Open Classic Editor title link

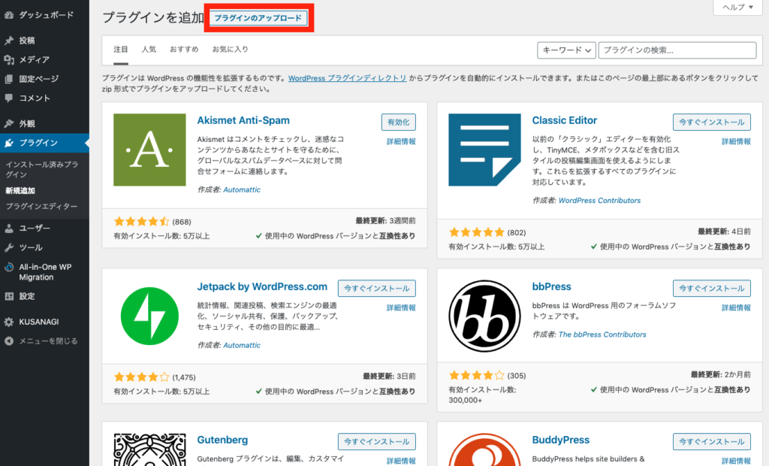565,120
